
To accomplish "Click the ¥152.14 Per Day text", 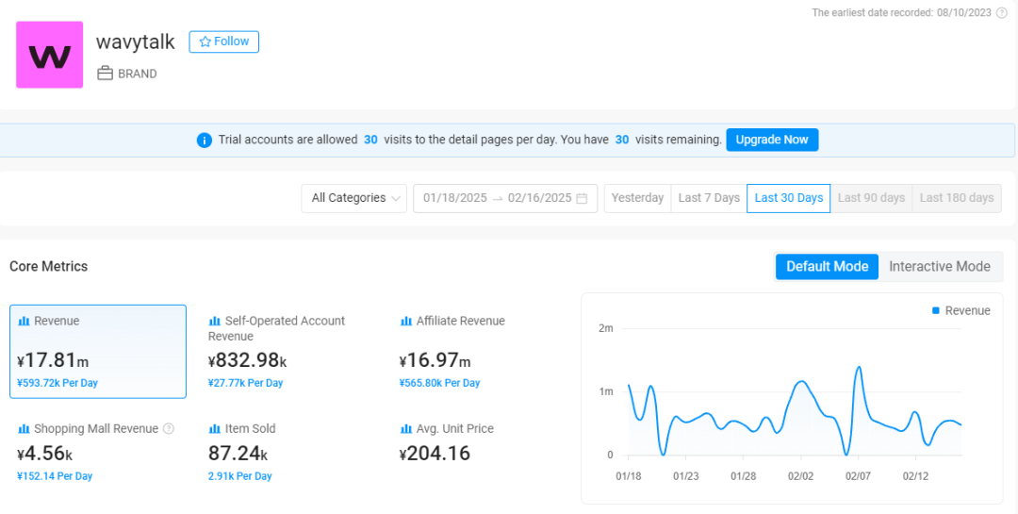I will click(x=55, y=476).
